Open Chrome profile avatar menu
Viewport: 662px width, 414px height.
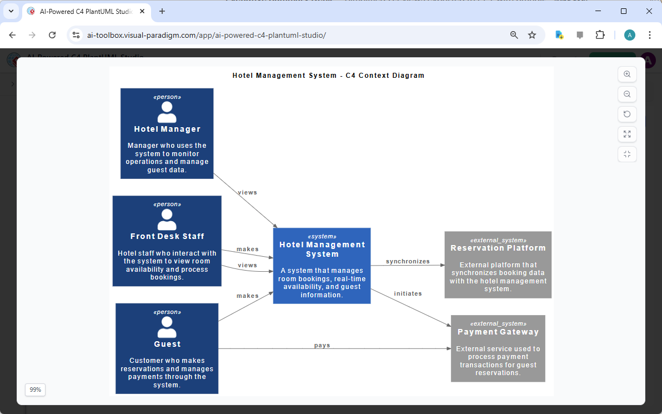tap(629, 34)
